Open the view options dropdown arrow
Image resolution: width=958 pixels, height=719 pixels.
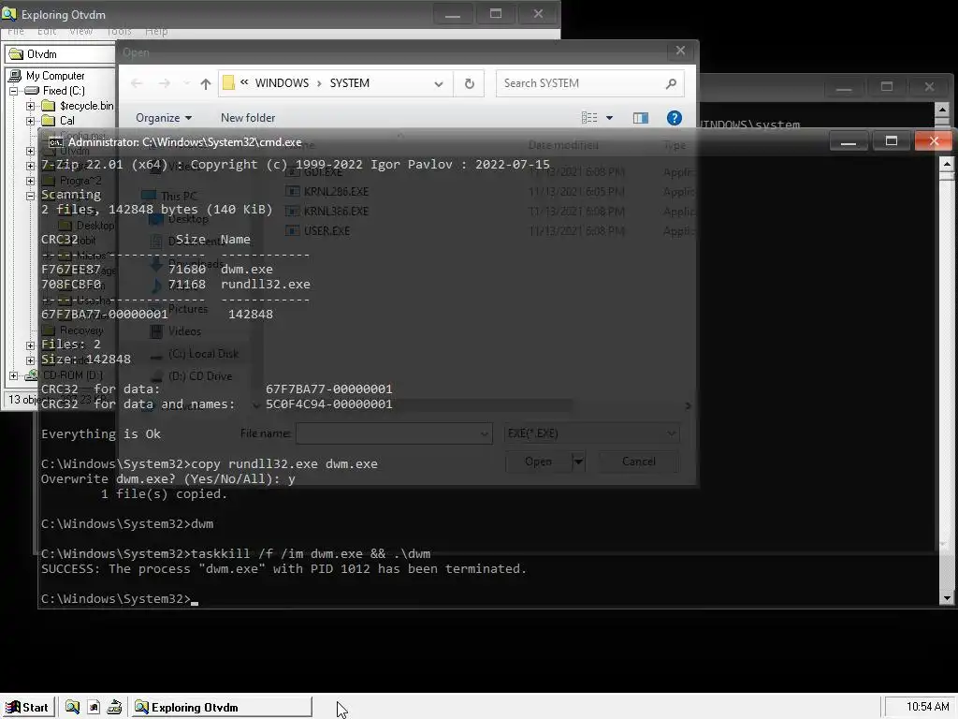(609, 117)
